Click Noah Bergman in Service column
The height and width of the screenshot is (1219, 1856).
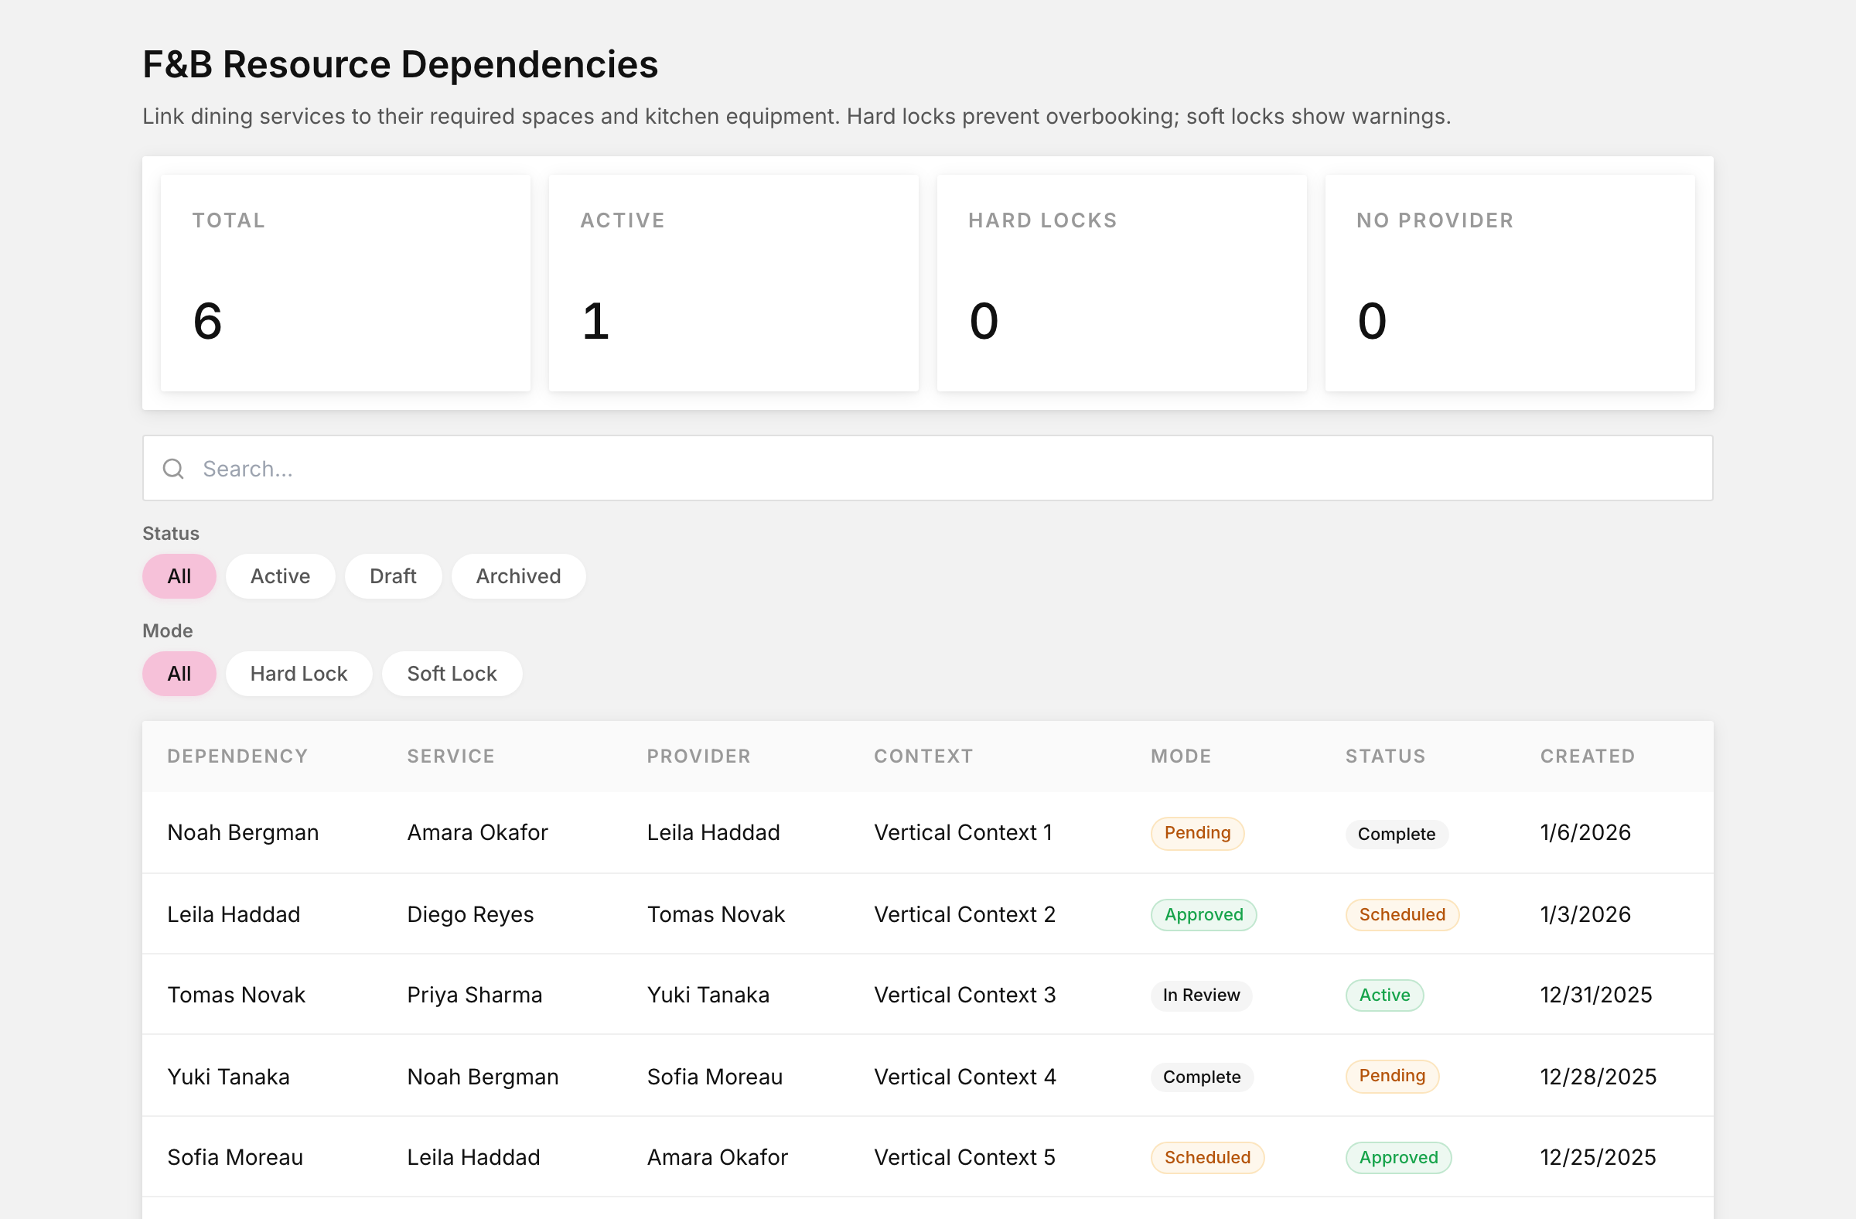(483, 1077)
